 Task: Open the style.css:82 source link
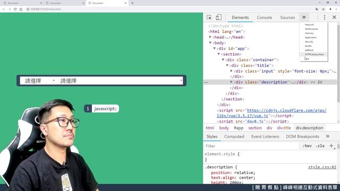(322, 167)
